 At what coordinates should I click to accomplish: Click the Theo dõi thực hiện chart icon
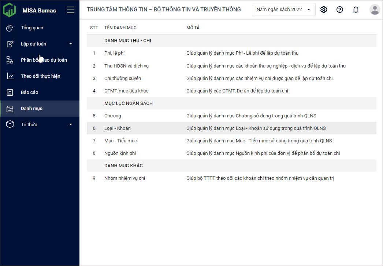10,76
